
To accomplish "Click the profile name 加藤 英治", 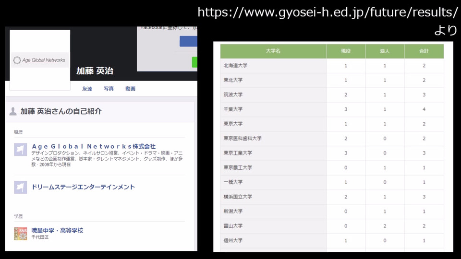I will click(x=95, y=71).
